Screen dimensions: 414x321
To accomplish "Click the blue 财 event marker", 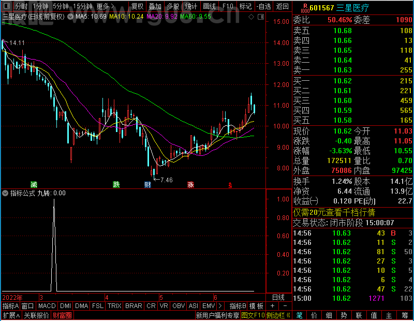I will (x=147, y=184).
